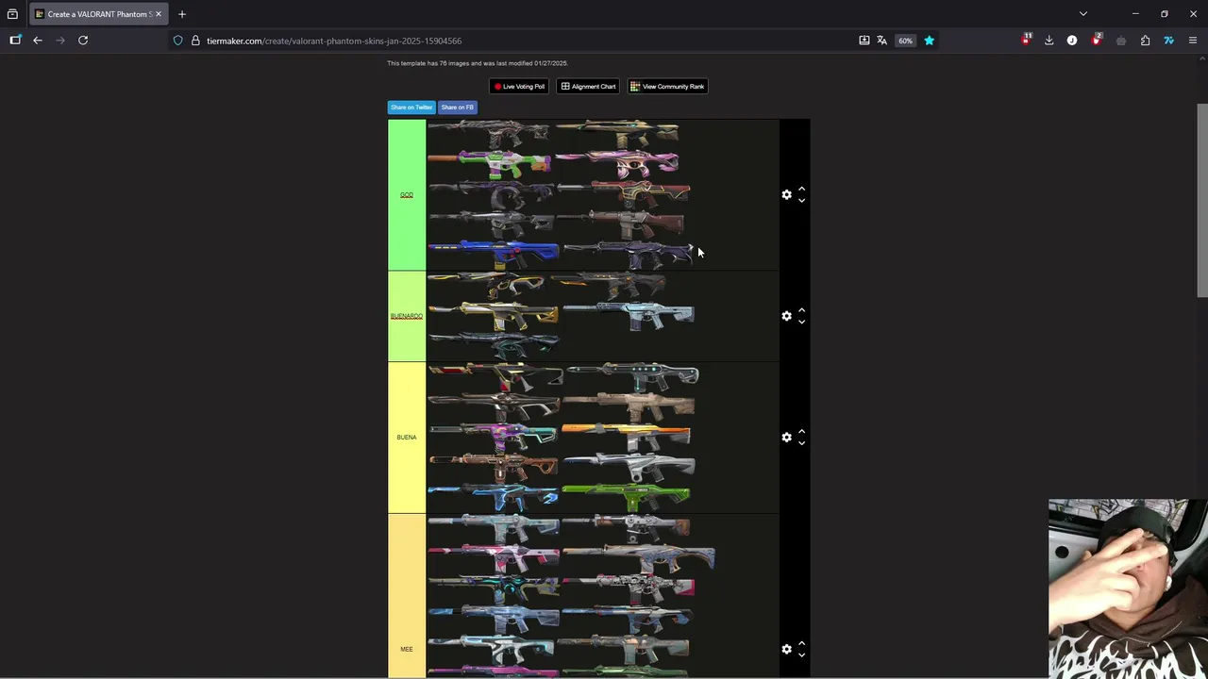Select the BUENARDO tier label
This screenshot has width=1208, height=679.
(407, 316)
